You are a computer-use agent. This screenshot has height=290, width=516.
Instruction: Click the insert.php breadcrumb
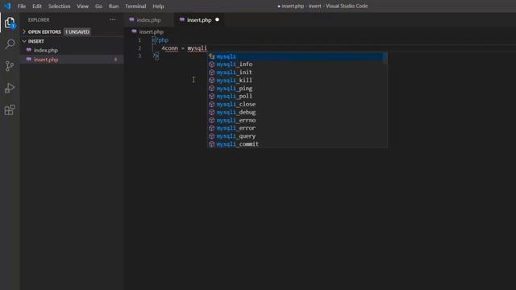click(x=152, y=31)
